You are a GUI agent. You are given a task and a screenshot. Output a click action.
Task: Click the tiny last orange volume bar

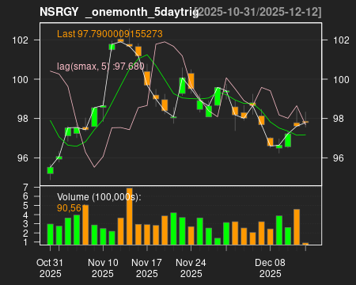tap(305, 244)
